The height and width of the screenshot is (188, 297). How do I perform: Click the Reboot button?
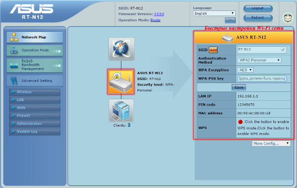[258, 18]
